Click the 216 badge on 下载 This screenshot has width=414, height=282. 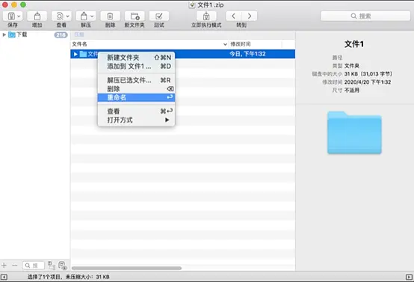click(x=61, y=35)
